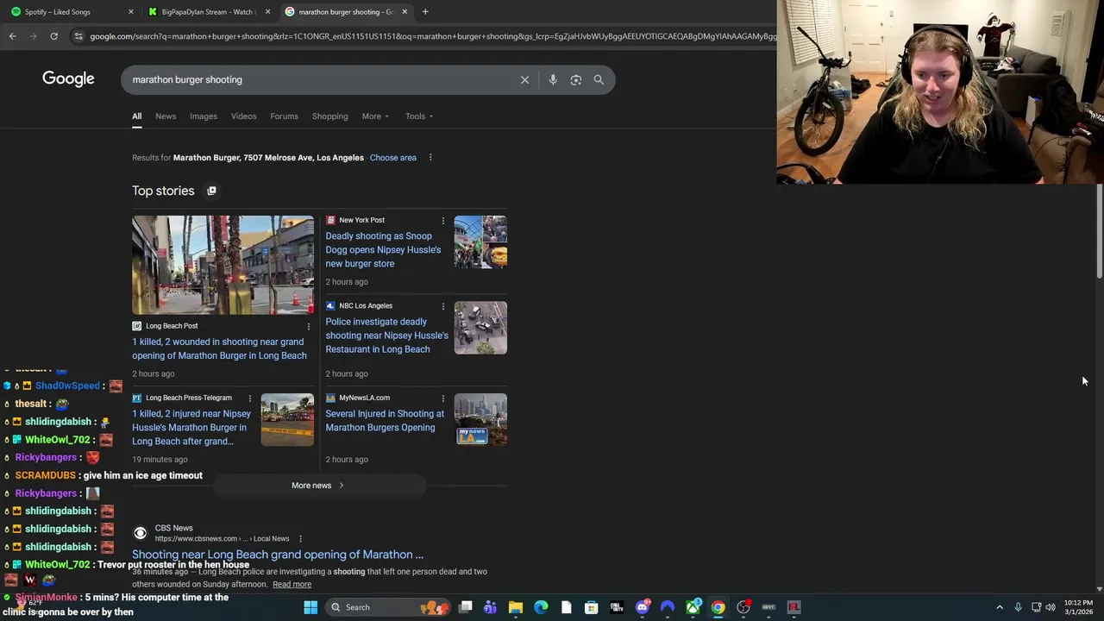
Task: Open CBS News Shooting near Long Beach result
Action: click(278, 555)
